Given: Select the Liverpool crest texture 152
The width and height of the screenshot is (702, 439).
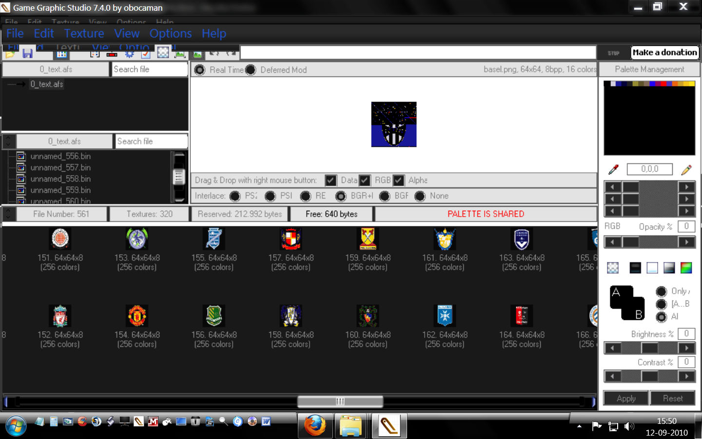Looking at the screenshot, I should [x=60, y=316].
